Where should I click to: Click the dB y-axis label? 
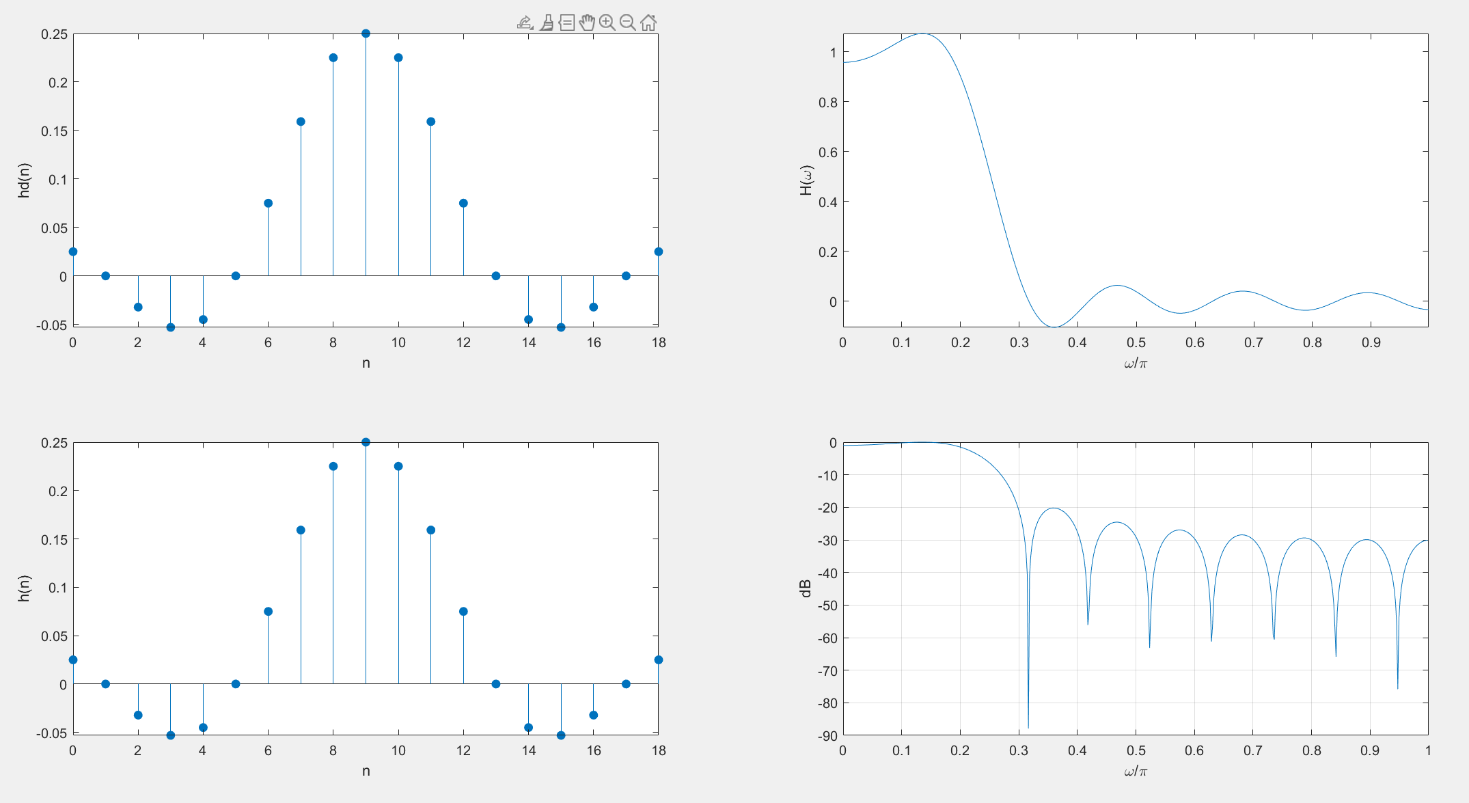tap(806, 588)
